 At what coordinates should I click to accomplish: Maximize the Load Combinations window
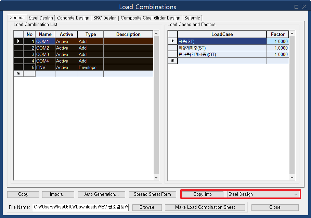tap(296, 7)
